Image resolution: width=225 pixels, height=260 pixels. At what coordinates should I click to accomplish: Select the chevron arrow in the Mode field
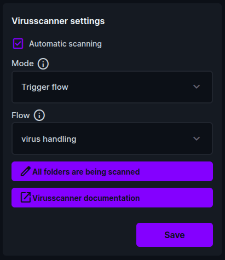pyautogui.click(x=197, y=86)
